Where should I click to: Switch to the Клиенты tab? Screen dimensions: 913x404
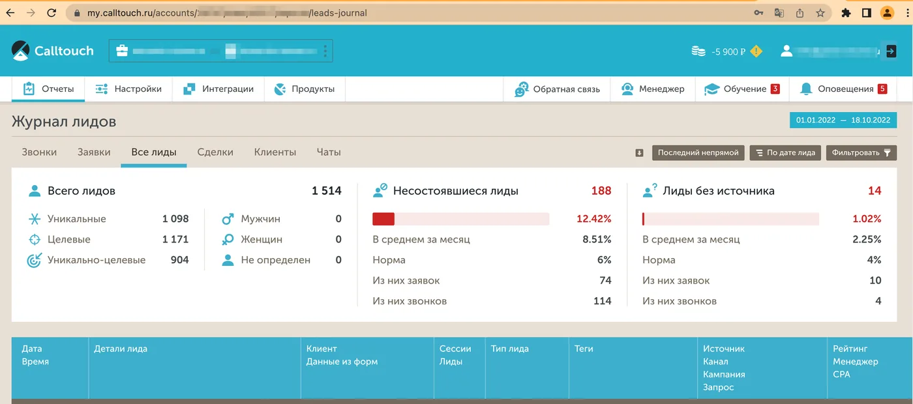pos(275,152)
